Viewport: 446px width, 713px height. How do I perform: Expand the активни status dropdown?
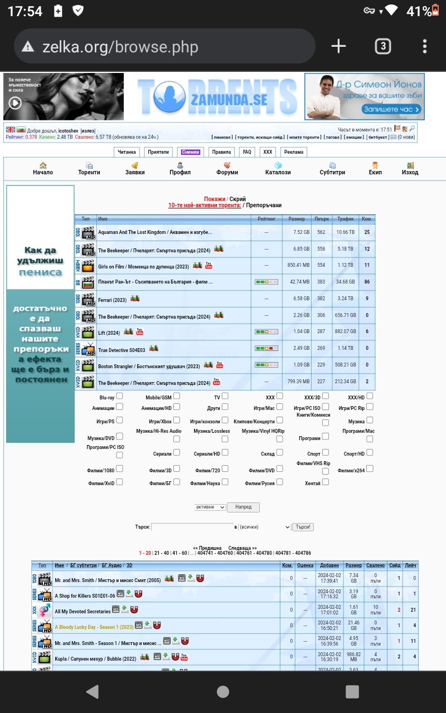210,507
